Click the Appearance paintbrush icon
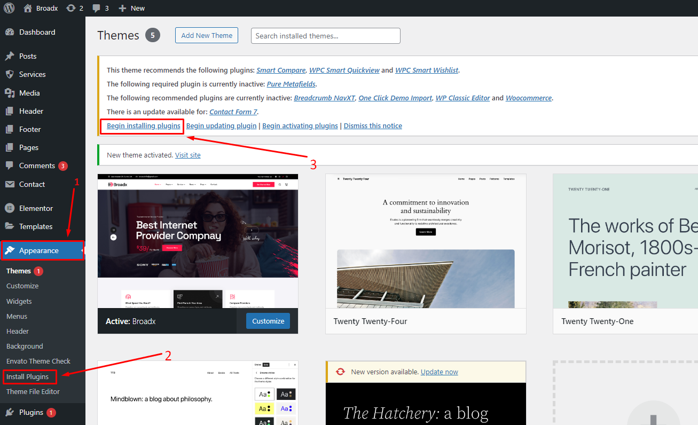The width and height of the screenshot is (698, 425). [x=10, y=250]
